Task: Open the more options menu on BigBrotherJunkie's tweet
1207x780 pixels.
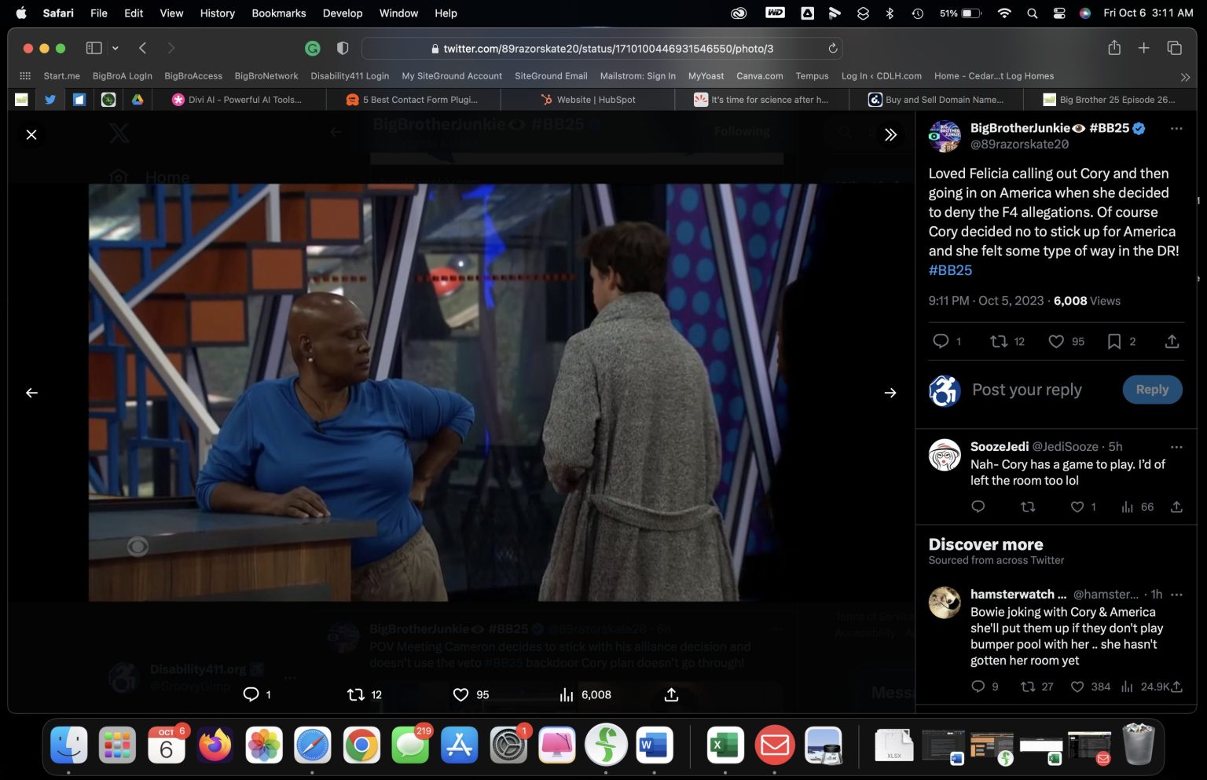Action: (x=1176, y=129)
